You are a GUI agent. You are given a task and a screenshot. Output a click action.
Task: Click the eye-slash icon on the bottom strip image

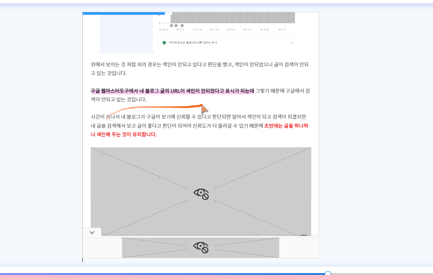(201, 247)
